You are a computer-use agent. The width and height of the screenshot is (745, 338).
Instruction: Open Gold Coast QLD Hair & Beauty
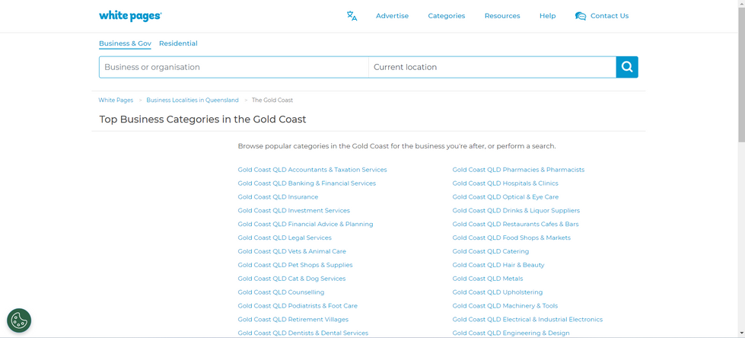coord(498,265)
